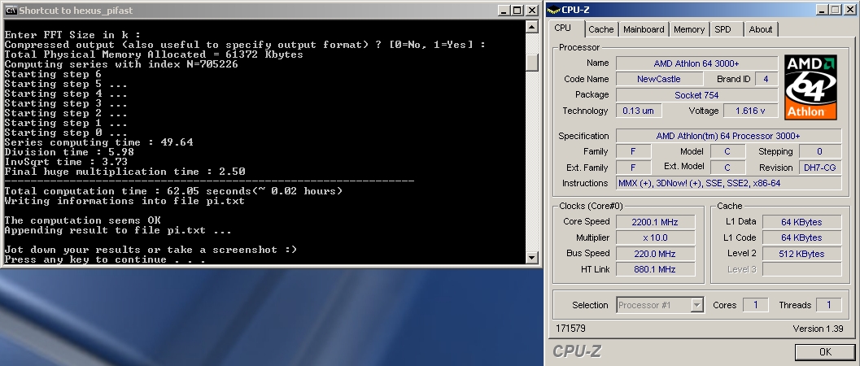Click the Version 1.39 label
Image resolution: width=860 pixels, height=366 pixels.
pos(818,329)
